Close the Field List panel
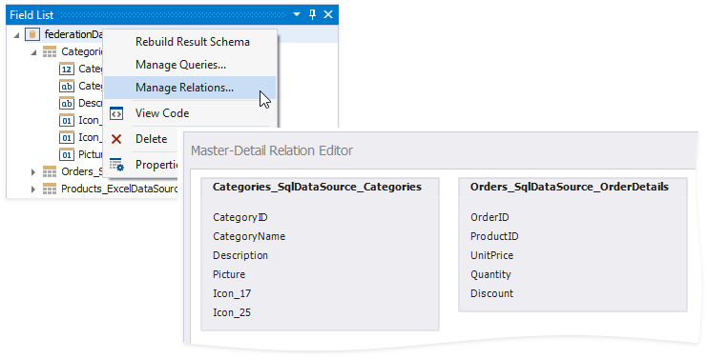 pos(328,14)
